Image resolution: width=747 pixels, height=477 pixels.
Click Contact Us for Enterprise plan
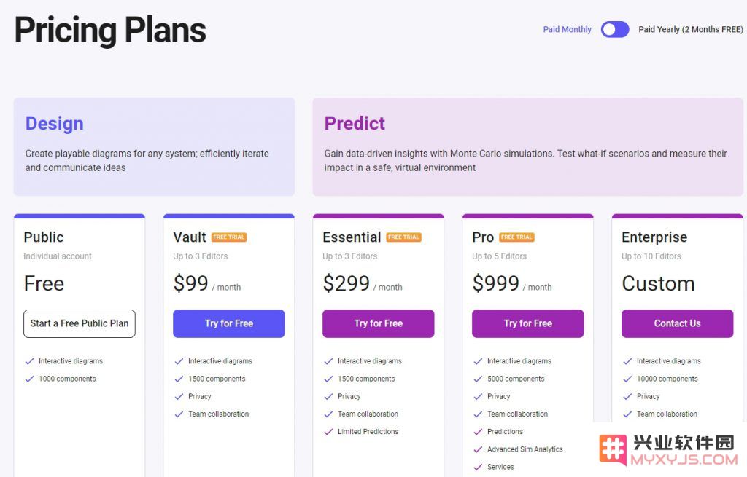(x=677, y=323)
